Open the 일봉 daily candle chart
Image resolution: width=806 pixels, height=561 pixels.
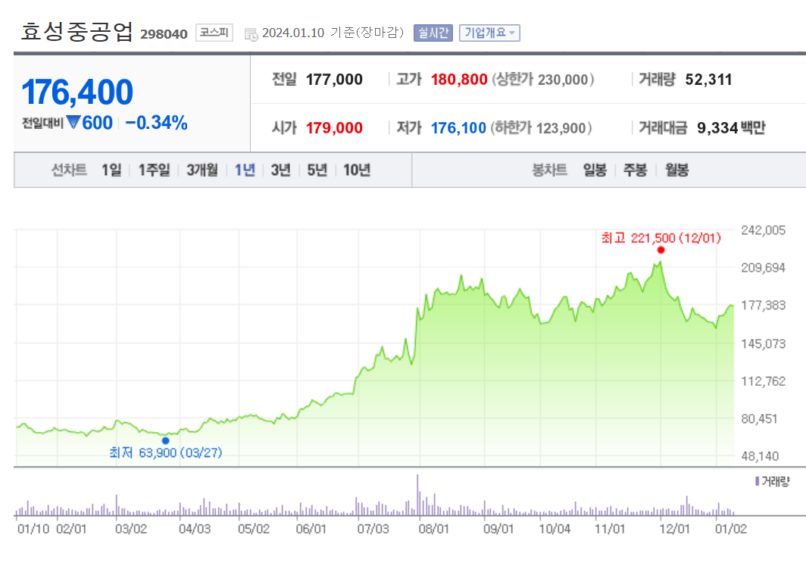tap(595, 170)
